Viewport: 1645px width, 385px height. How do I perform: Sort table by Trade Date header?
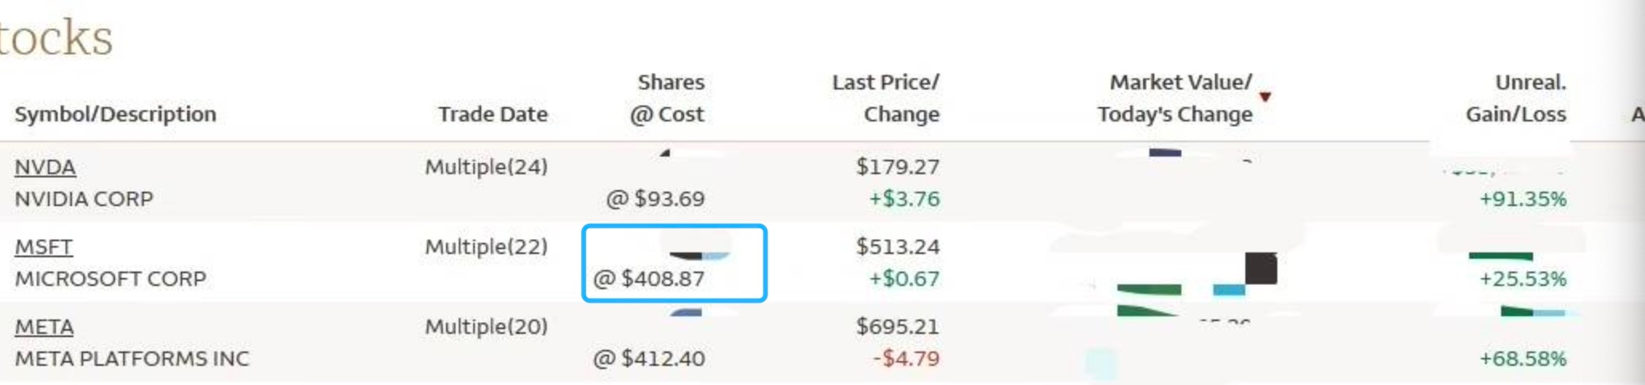492,114
